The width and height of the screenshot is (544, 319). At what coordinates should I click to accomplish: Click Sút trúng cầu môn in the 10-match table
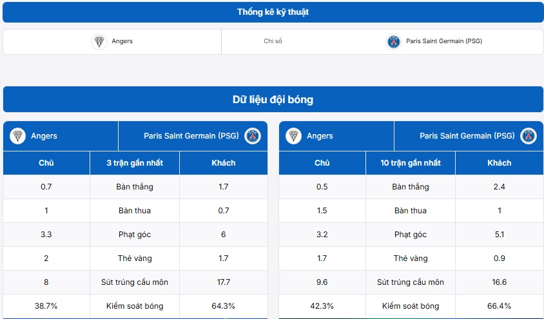point(411,282)
